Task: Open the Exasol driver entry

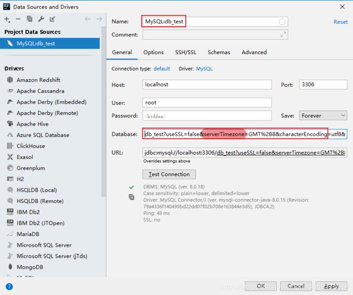Action: pyautogui.click(x=25, y=157)
